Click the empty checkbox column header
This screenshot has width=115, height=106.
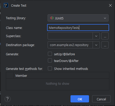coord(10,76)
